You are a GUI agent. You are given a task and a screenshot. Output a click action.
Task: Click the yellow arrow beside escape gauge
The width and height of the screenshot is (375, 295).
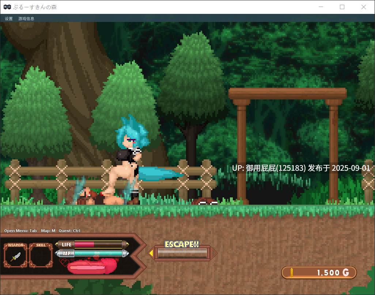(x=151, y=253)
